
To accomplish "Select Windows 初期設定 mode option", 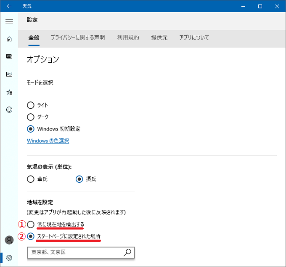I will (30, 129).
